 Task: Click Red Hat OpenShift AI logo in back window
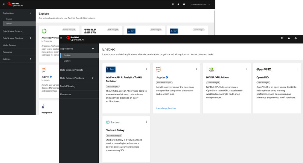[x=15, y=4]
